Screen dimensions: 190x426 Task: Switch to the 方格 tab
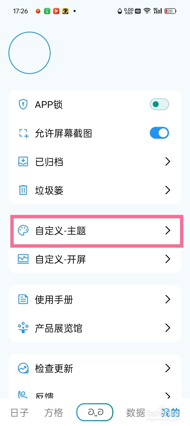click(x=54, y=412)
